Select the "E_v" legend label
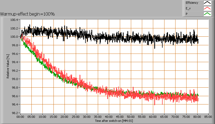The image size is (215, 124). pos(188,9)
